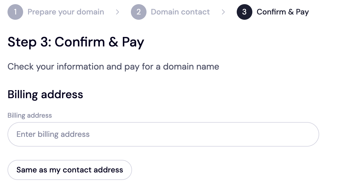The height and width of the screenshot is (188, 337).
Task: Click the word Confirm in the stepper
Action: [271, 12]
